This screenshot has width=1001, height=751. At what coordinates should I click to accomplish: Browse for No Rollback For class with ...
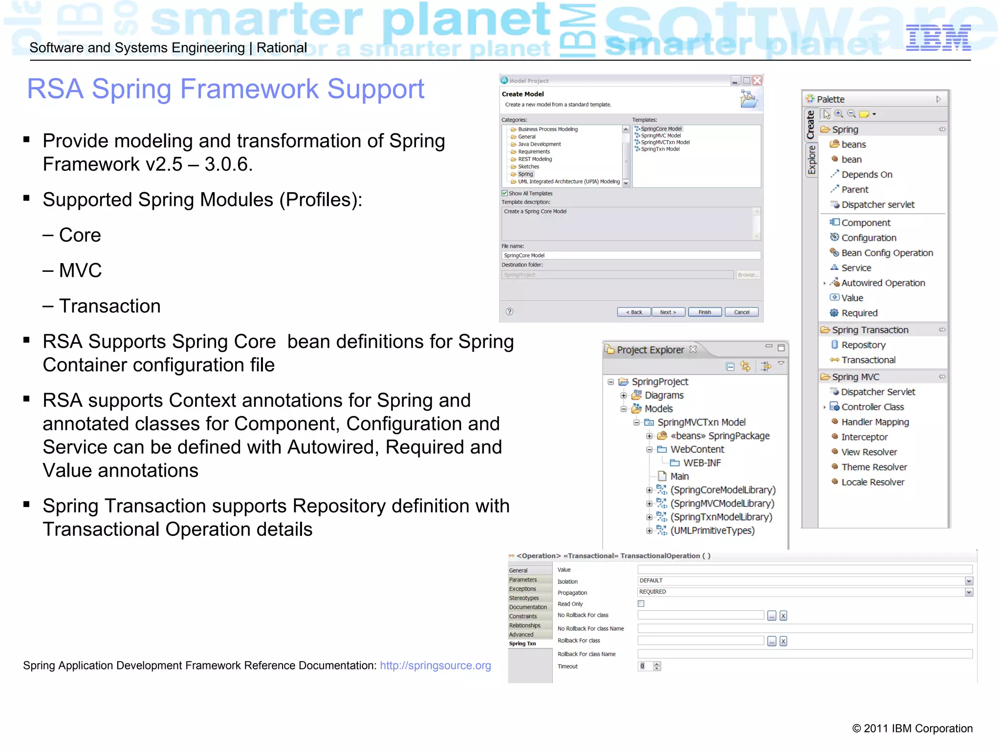(772, 616)
